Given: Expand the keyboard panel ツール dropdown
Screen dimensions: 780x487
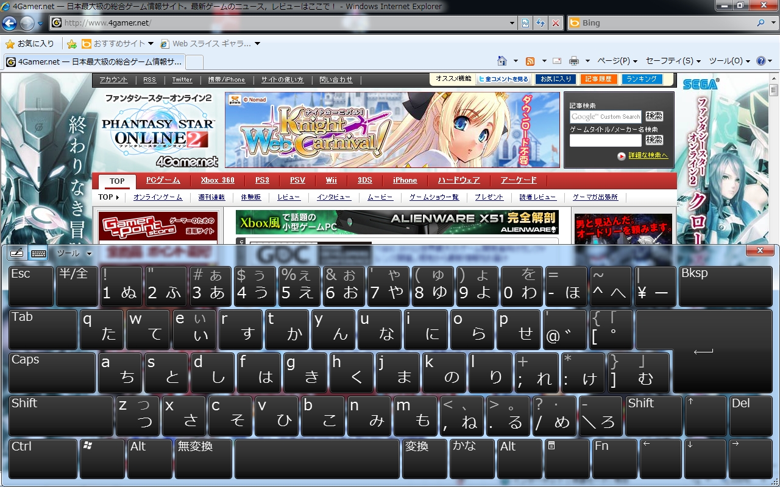Looking at the screenshot, I should (74, 253).
